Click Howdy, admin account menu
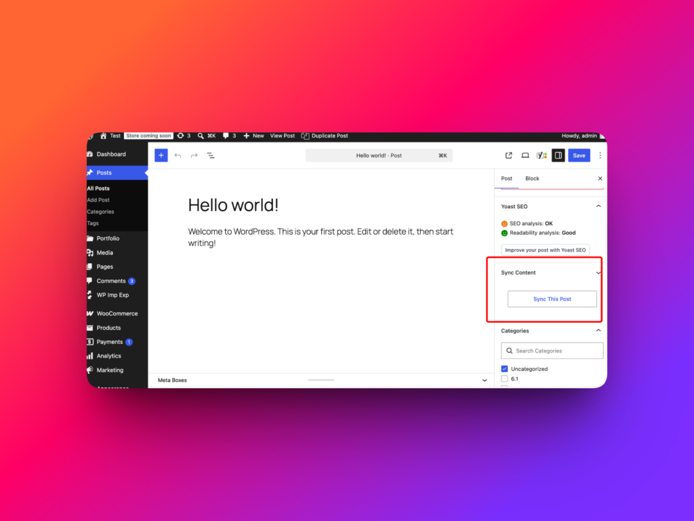694x521 pixels. point(579,136)
